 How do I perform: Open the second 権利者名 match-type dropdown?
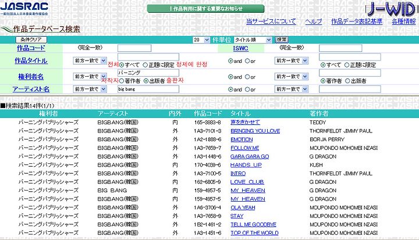click(292, 77)
